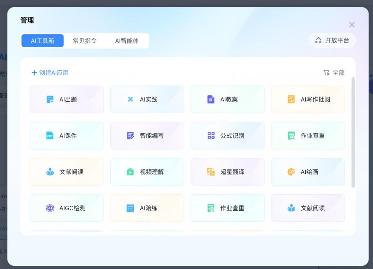Launch the 超星翻译 tool

point(227,172)
